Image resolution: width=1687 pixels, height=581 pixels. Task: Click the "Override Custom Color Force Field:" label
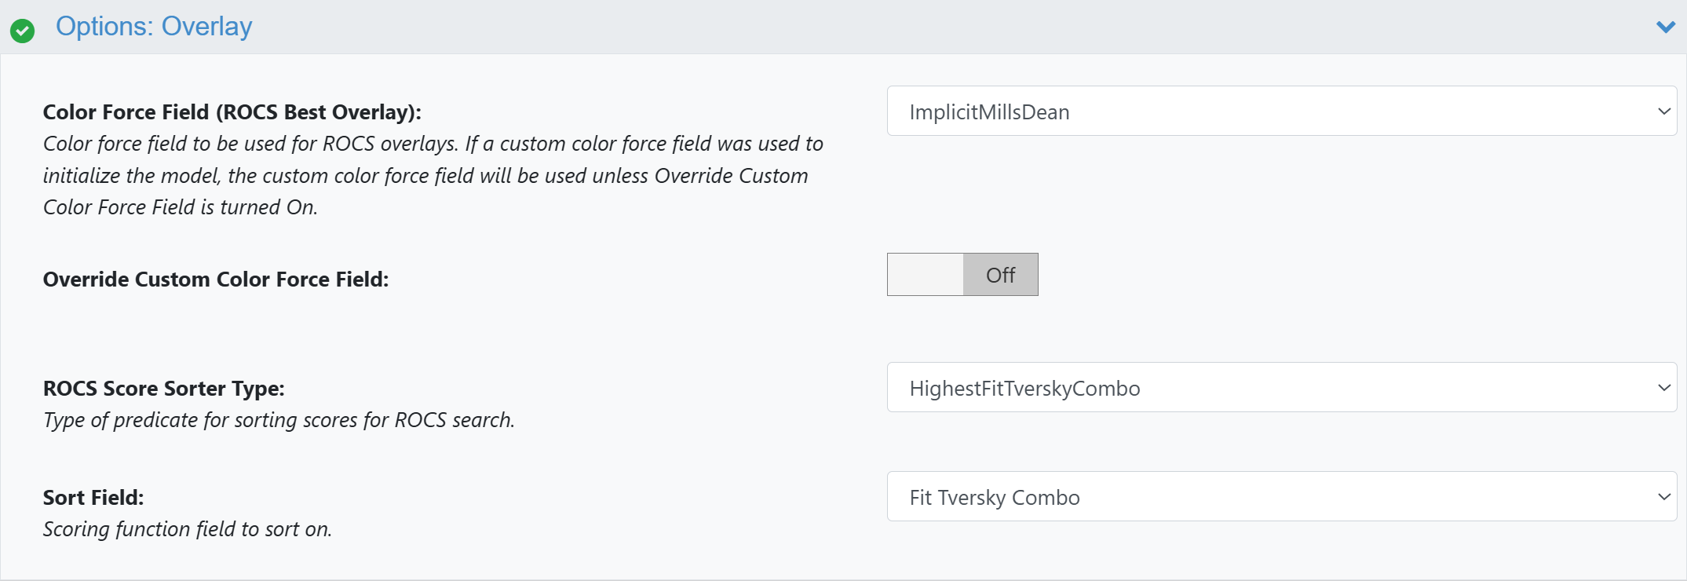coord(216,280)
